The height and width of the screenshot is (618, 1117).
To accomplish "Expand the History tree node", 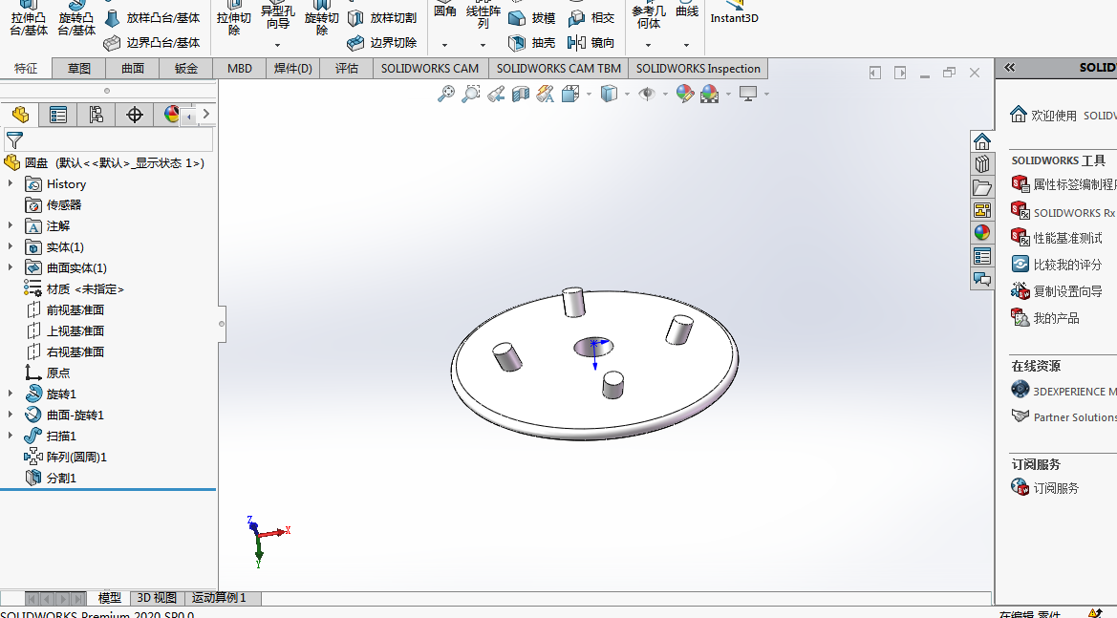I will pyautogui.click(x=10, y=183).
